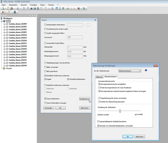The image size is (168, 143).
Task: Click the open project book icon
Action: [x=8, y=8]
